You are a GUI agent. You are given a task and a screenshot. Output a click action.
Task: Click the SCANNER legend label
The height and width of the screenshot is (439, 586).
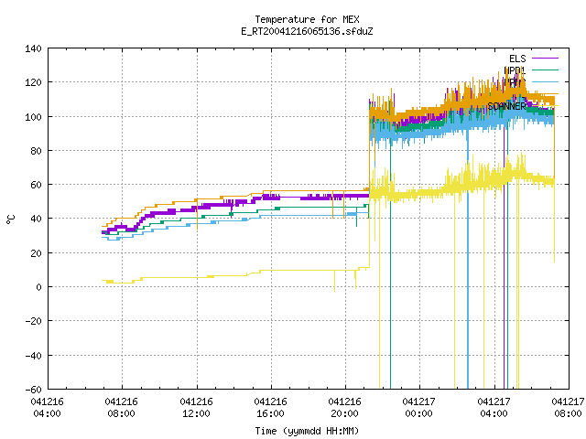506,106
